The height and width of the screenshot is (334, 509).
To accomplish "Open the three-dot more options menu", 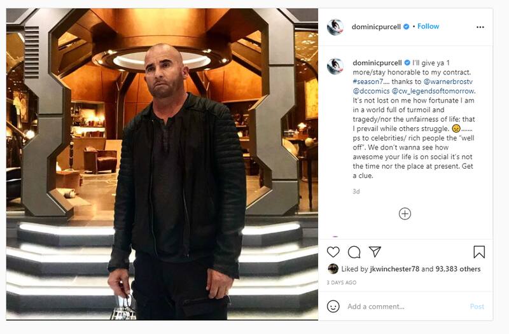I will tap(480, 27).
